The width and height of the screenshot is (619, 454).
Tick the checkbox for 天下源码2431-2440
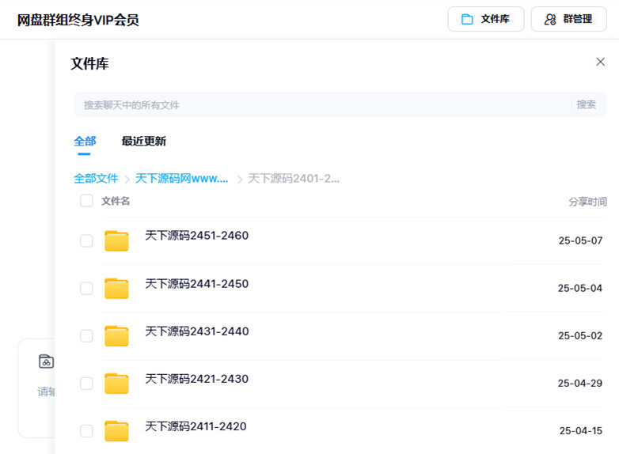tap(86, 336)
